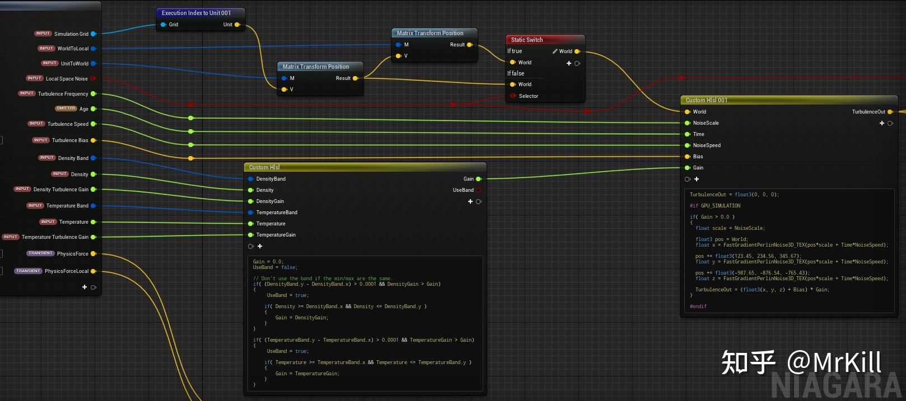The image size is (906, 401).
Task: Click Result pin on lower Matrix Transform Position
Action: pos(355,78)
